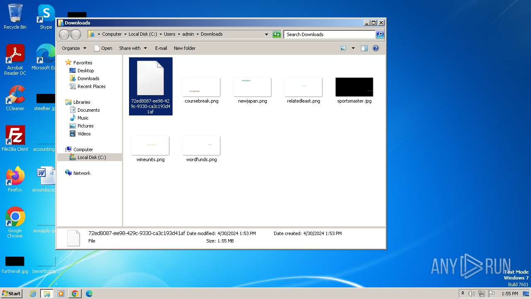Toggle the preview pane icon
Image resolution: width=531 pixels, height=299 pixels.
pyautogui.click(x=364, y=48)
